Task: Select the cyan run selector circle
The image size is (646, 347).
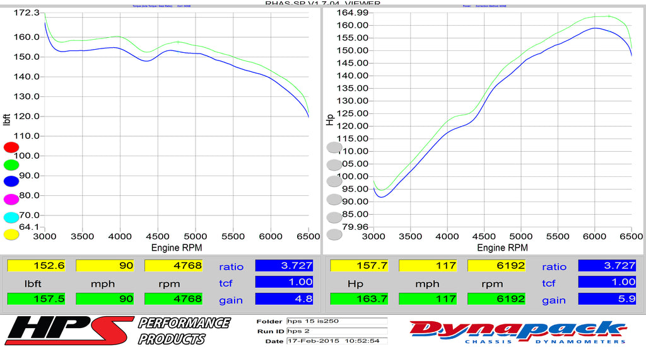Action: click(x=11, y=217)
